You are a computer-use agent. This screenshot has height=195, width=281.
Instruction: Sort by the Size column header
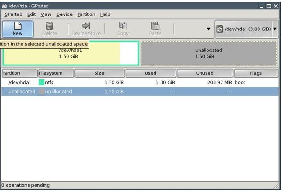click(99, 73)
